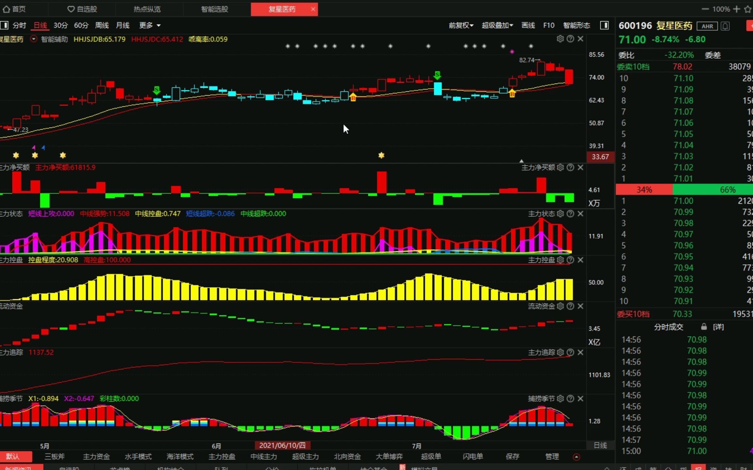The image size is (753, 470).
Task: Open 主力控盘 panel settings gear
Action: coord(560,260)
